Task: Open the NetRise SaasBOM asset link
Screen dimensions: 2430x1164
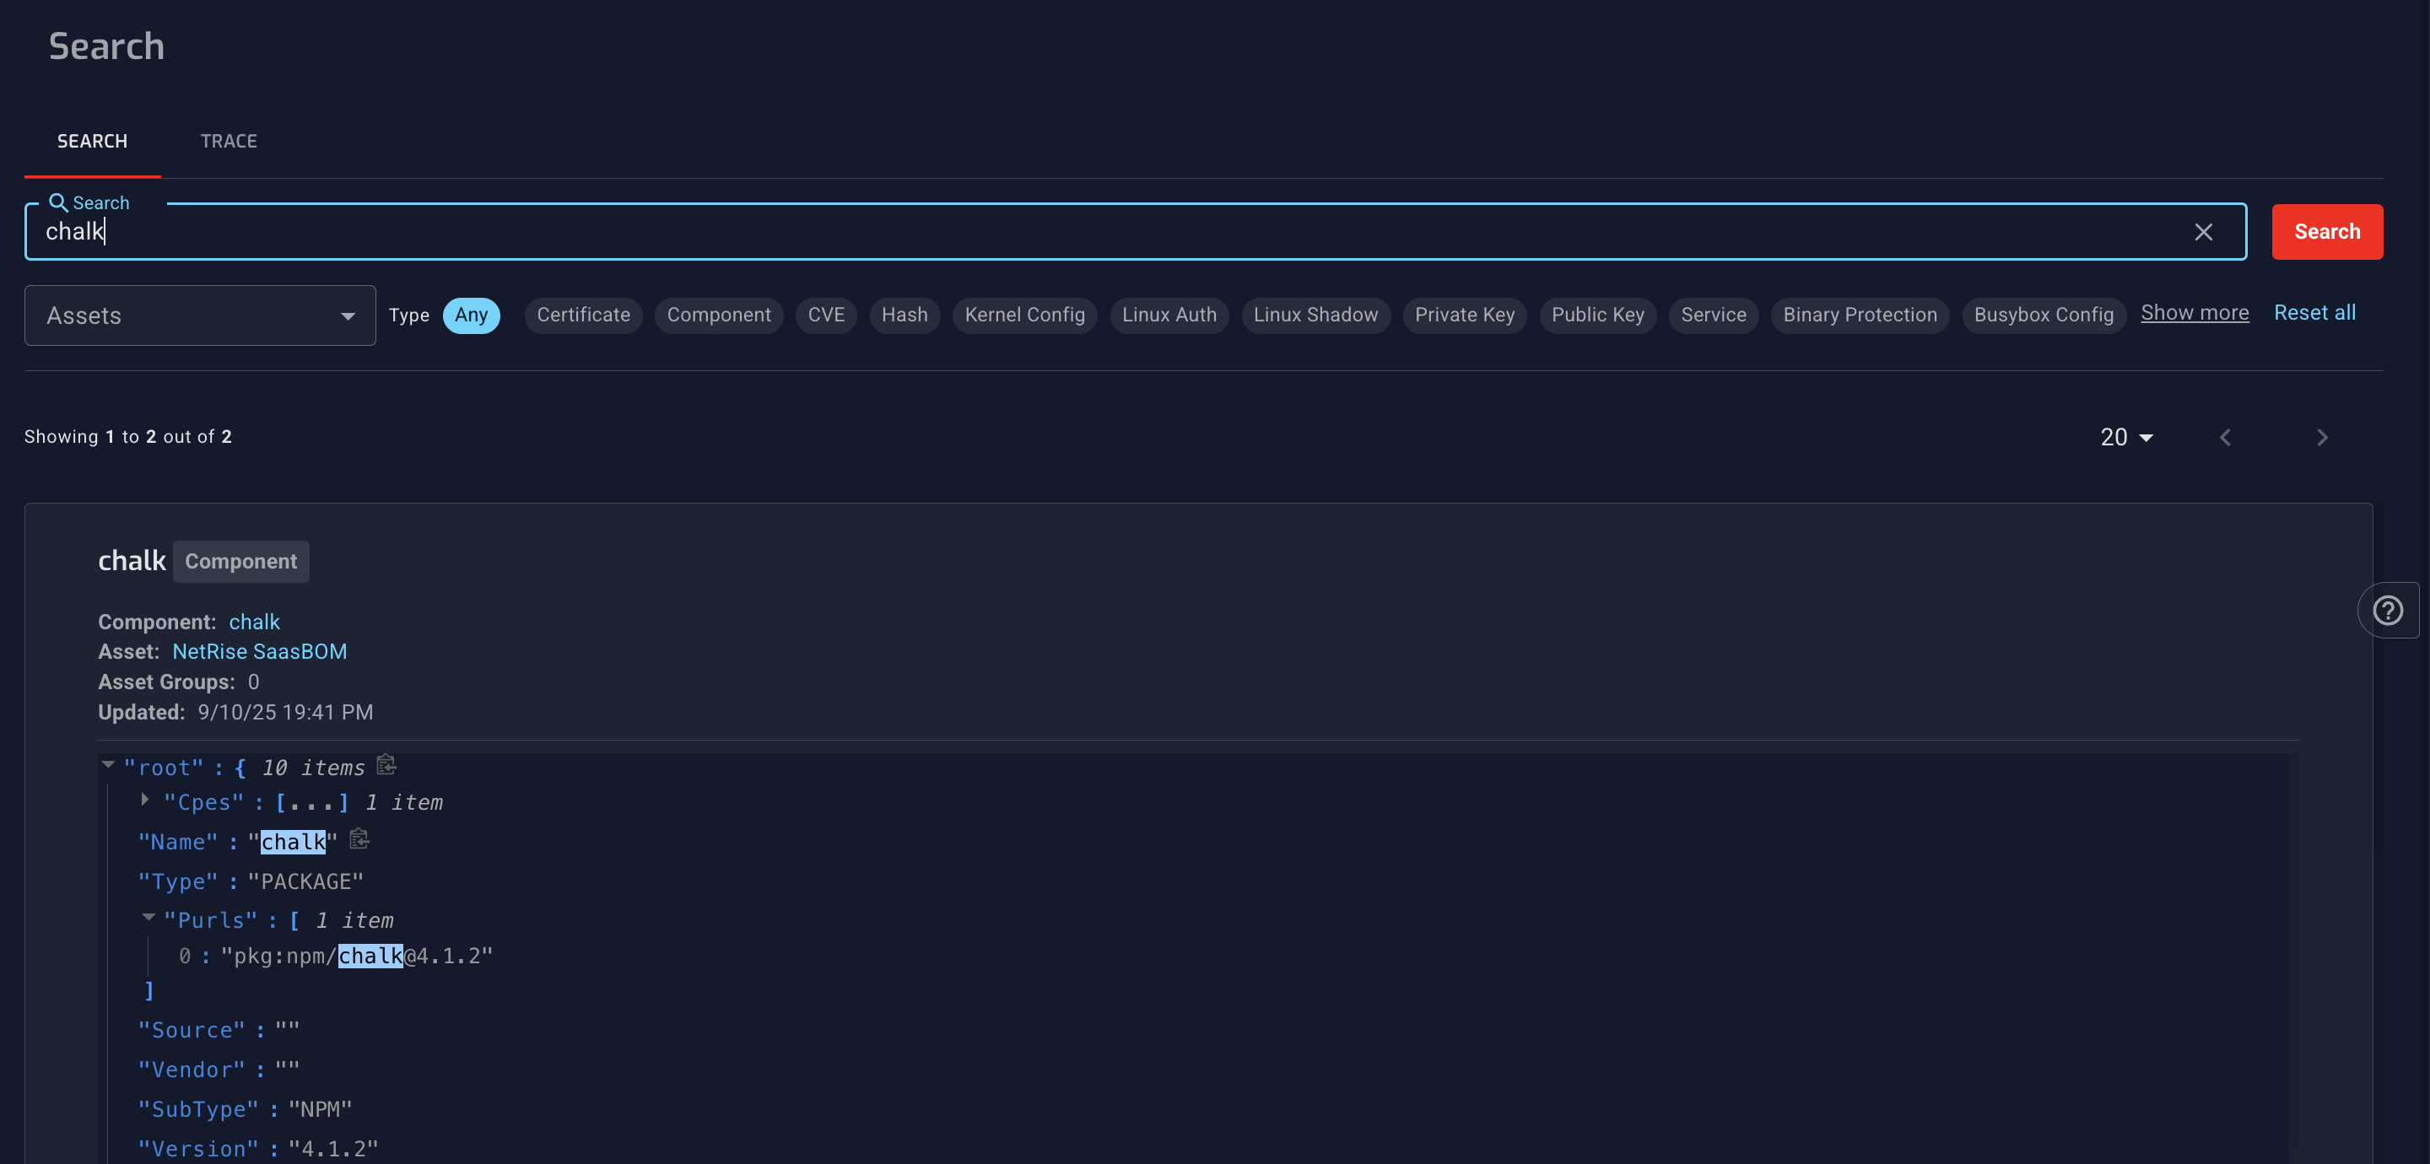Action: click(259, 652)
